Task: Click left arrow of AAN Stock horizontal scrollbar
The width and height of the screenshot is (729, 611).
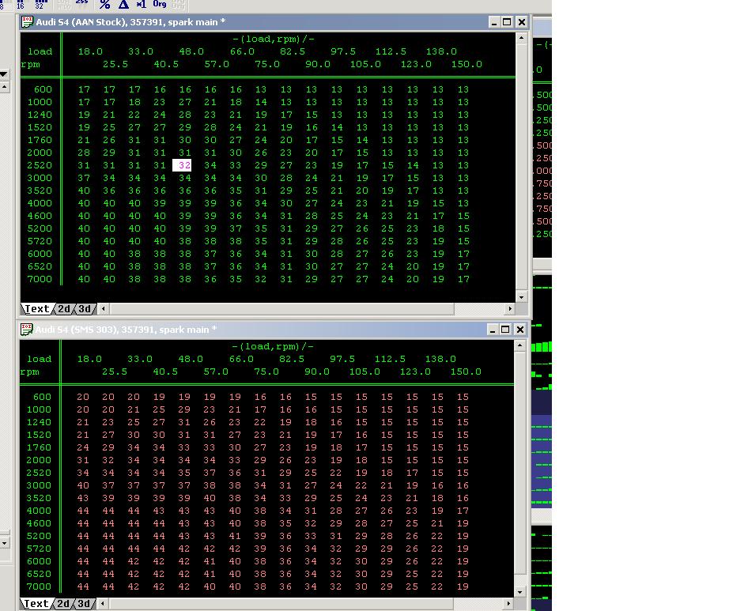Action: pos(104,309)
